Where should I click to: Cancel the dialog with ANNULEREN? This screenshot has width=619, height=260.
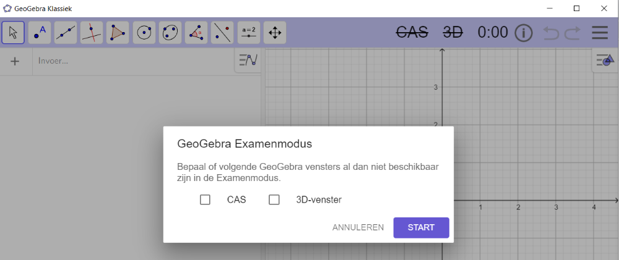[x=358, y=228]
